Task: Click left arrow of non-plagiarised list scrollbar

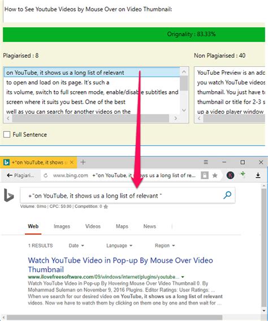Action: pyautogui.click(x=199, y=118)
